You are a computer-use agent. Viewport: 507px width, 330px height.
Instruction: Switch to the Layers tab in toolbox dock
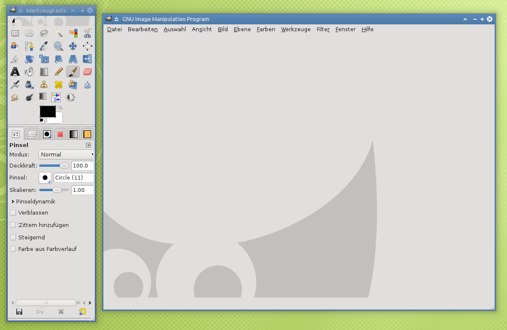coord(32,134)
